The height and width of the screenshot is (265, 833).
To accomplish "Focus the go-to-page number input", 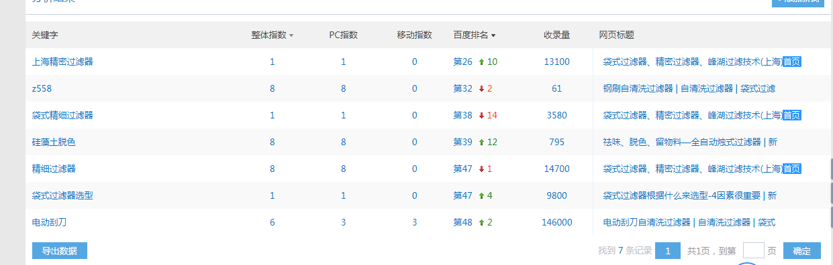I will pos(754,251).
